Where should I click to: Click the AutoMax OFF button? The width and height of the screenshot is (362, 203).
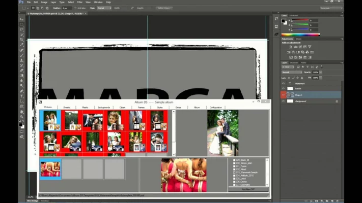coord(248,189)
